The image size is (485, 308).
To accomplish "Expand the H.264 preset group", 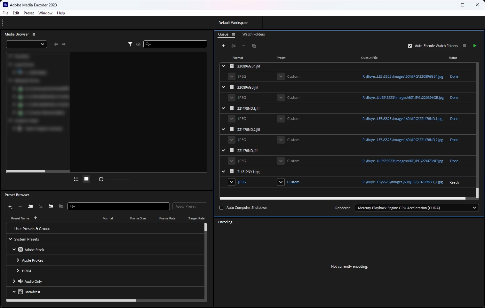I will tap(18, 271).
